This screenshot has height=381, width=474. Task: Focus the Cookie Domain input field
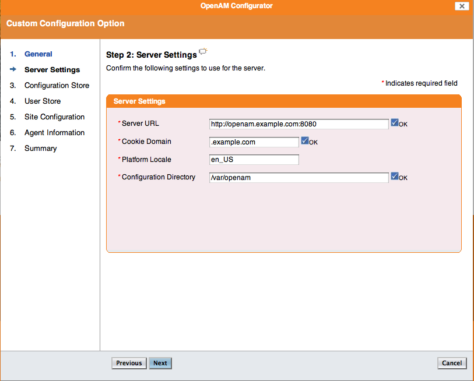[x=254, y=142]
